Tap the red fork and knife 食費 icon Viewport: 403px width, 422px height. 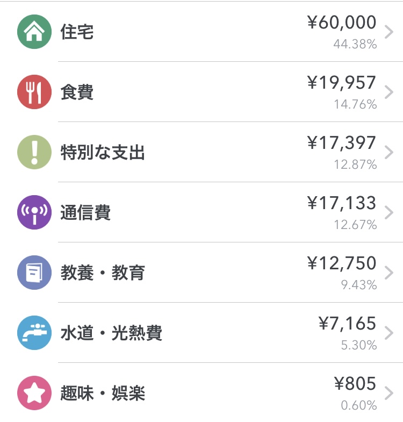click(x=34, y=92)
